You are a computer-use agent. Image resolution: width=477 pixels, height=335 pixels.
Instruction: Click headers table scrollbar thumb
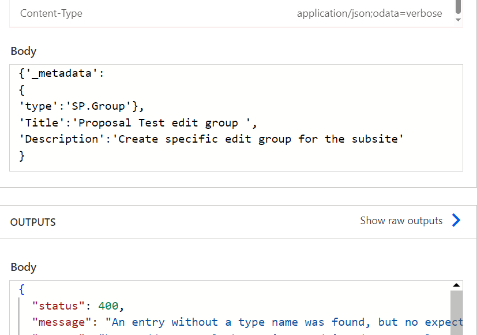tap(458, 7)
